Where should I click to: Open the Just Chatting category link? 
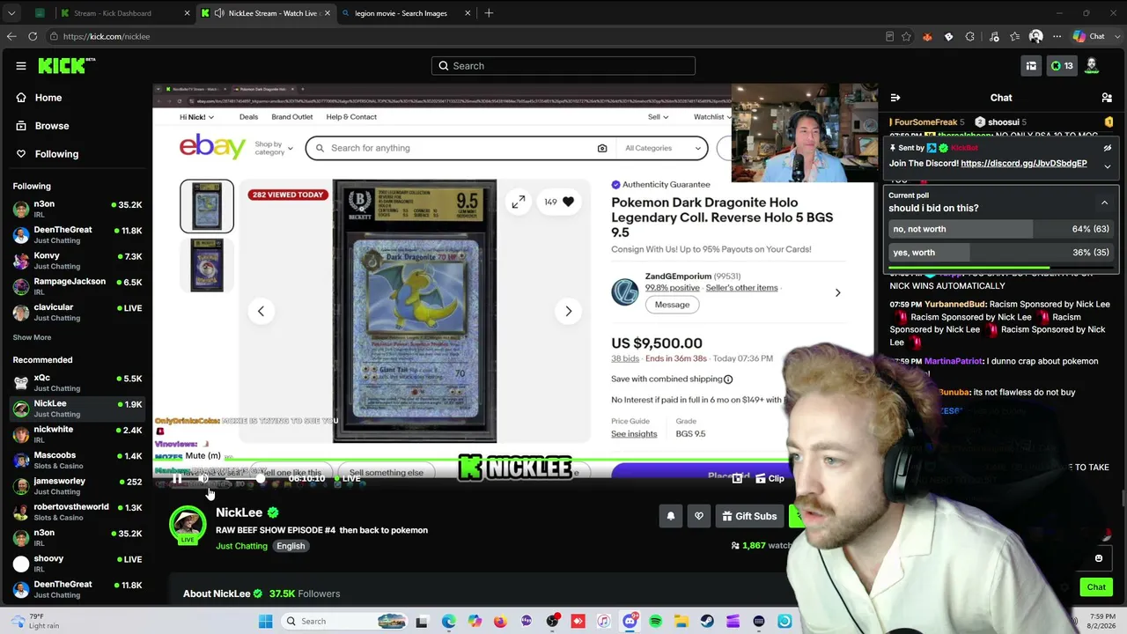pyautogui.click(x=241, y=546)
